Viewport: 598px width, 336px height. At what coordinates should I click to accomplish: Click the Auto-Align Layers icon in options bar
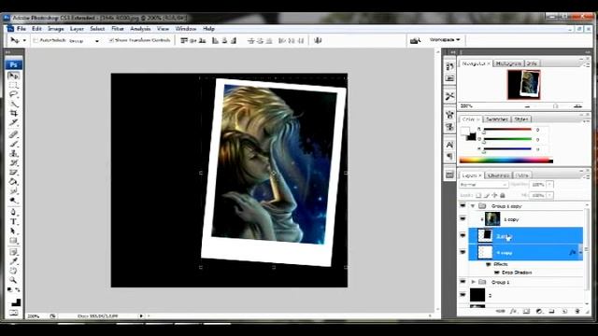318,40
